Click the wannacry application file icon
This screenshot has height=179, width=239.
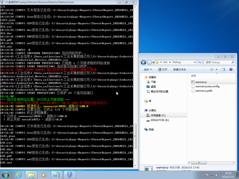coord(193,82)
